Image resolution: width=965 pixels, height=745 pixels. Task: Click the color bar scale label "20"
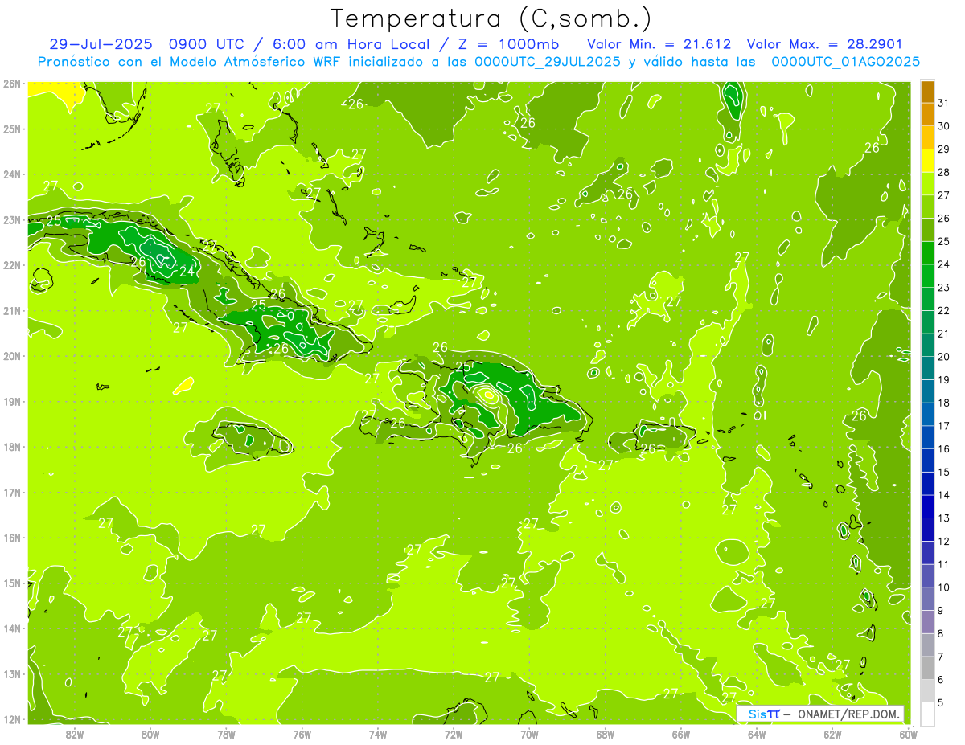click(x=944, y=357)
